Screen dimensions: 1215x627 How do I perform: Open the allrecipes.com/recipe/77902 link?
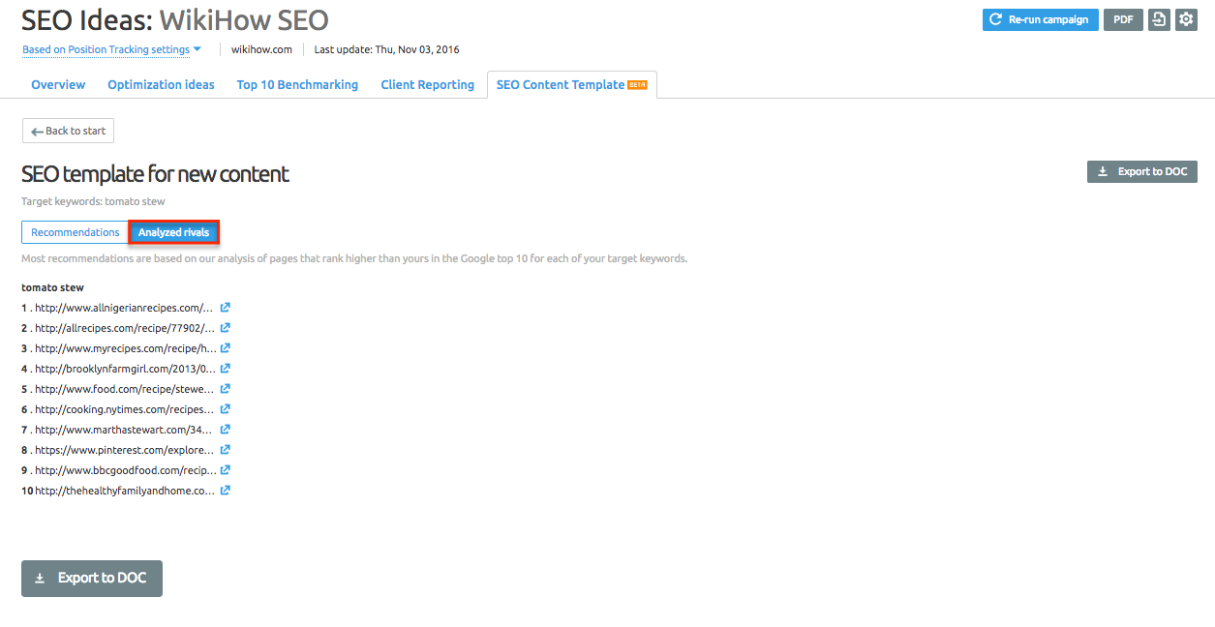pyautogui.click(x=124, y=328)
